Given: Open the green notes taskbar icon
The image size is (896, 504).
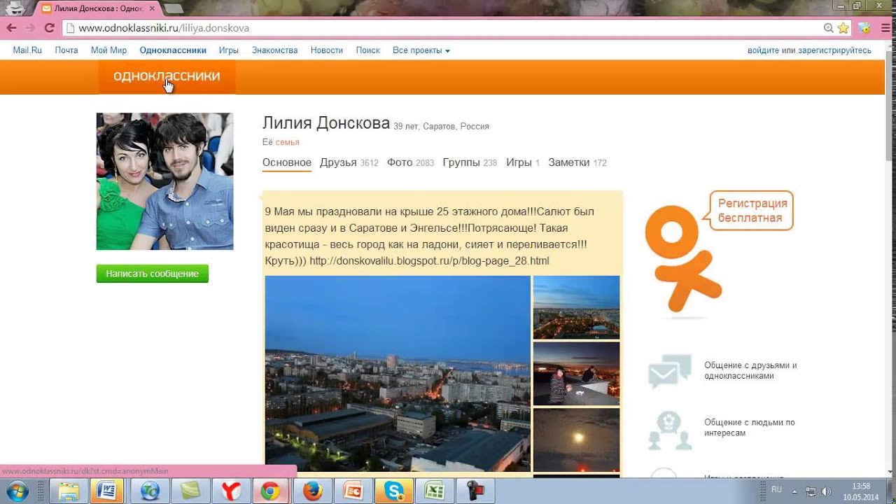Looking at the screenshot, I should point(190,491).
